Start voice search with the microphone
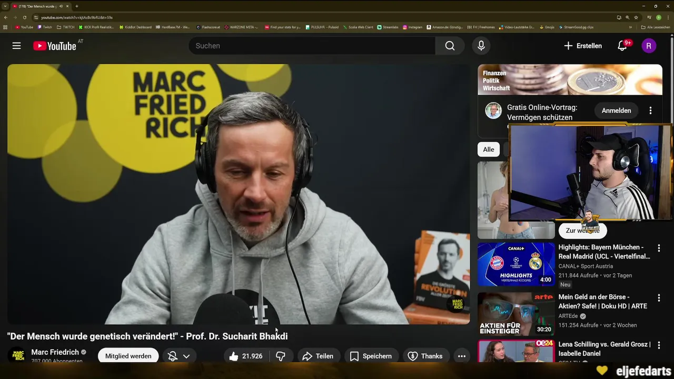Viewport: 674px width, 379px height. point(481,46)
